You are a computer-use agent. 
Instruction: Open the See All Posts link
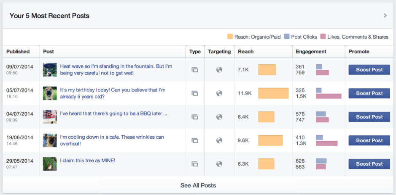[198, 185]
